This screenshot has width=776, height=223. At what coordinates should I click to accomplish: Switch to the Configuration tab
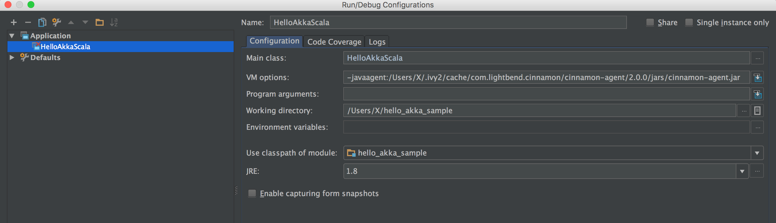tap(274, 41)
